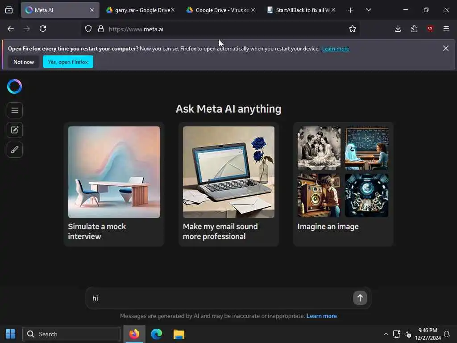The height and width of the screenshot is (343, 457).
Task: Open the Windows Start menu
Action: click(11, 334)
